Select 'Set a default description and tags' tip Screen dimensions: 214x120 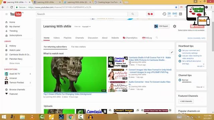tap(192, 62)
